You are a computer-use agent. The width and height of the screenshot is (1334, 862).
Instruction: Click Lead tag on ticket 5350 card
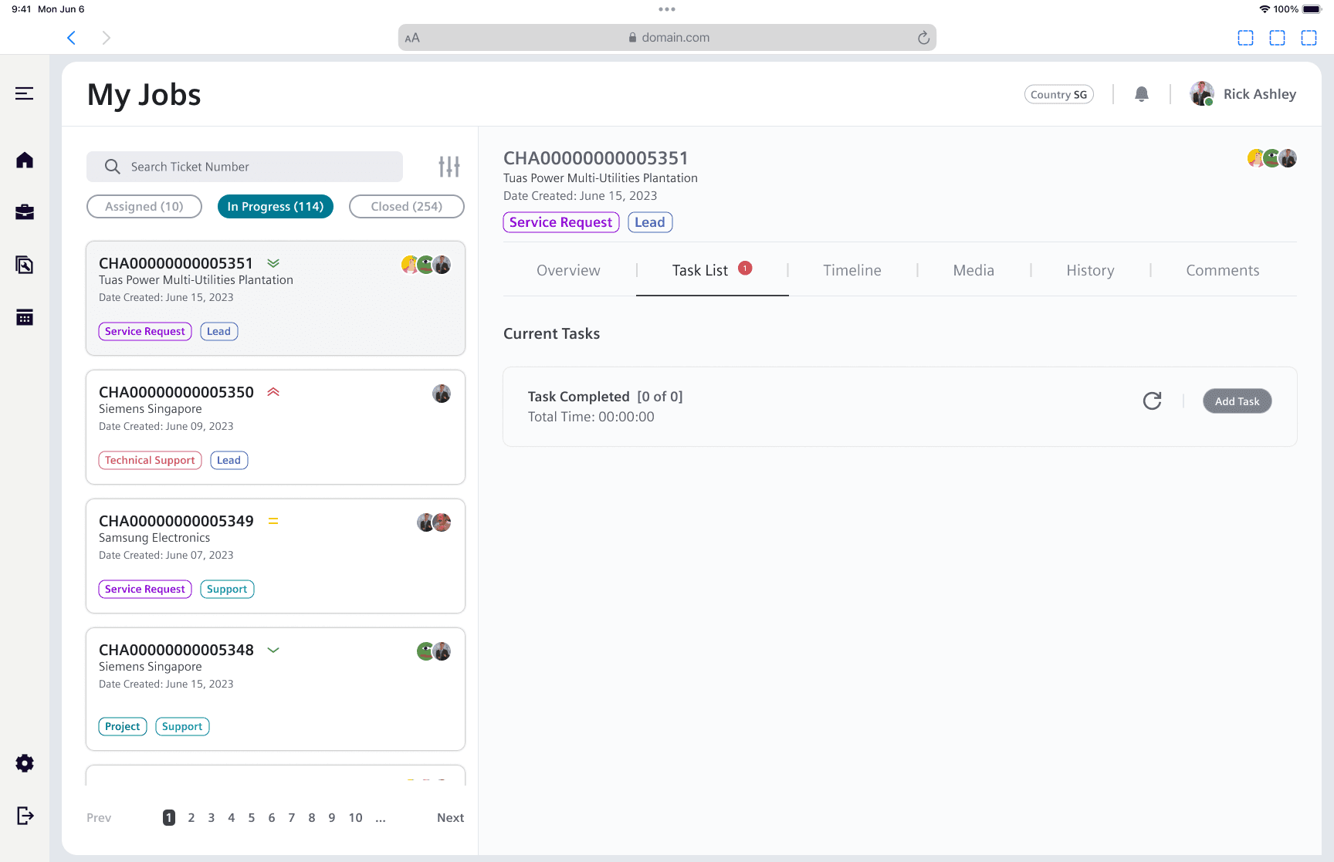click(x=229, y=460)
